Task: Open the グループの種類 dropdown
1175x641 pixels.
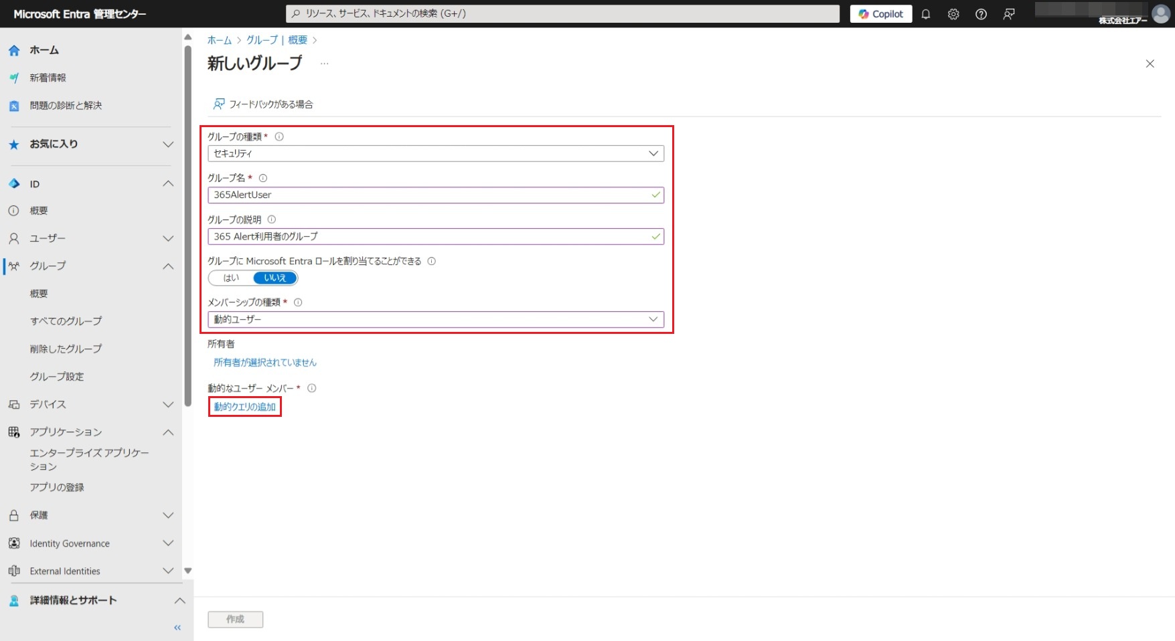Action: pyautogui.click(x=435, y=153)
